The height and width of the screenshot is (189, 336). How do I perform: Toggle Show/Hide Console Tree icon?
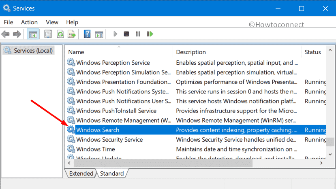pos(33,34)
